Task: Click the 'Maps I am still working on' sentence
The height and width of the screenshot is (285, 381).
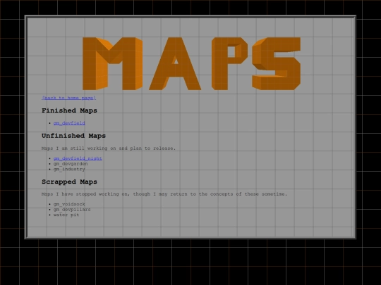Action: point(109,148)
